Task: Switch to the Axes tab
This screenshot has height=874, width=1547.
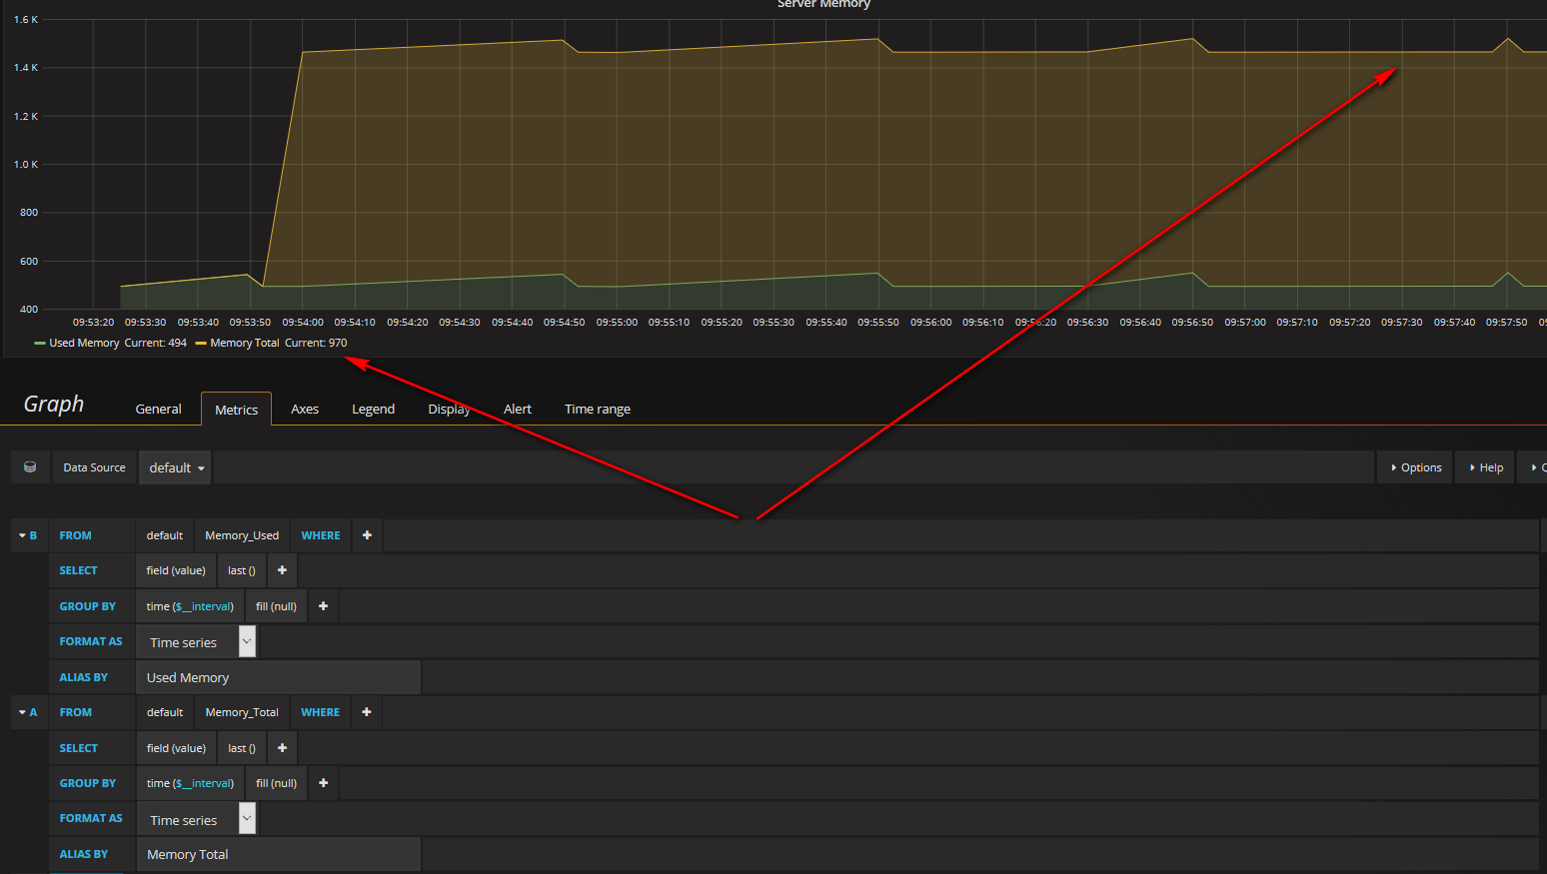Action: [305, 410]
